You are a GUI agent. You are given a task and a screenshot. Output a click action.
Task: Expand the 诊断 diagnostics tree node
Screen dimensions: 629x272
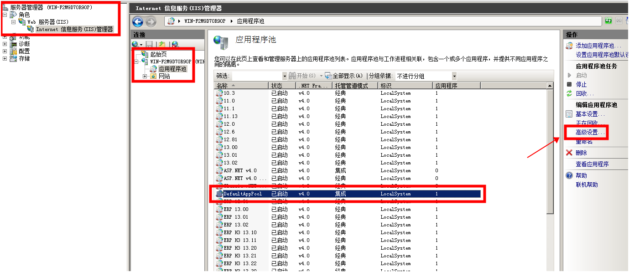coord(5,44)
